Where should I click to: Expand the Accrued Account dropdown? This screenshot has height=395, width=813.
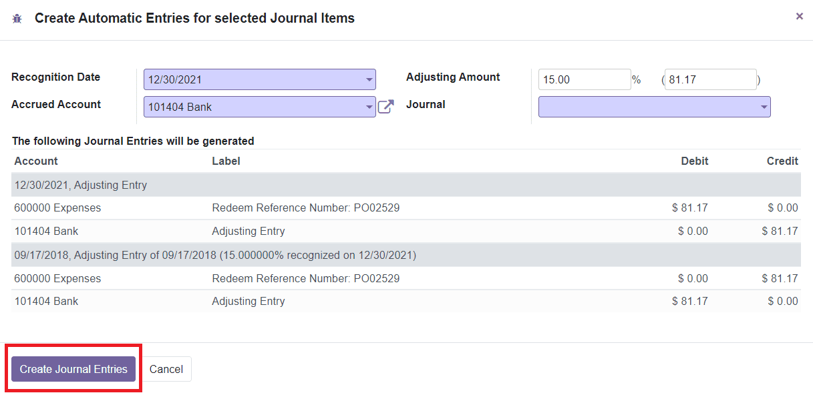coord(369,106)
